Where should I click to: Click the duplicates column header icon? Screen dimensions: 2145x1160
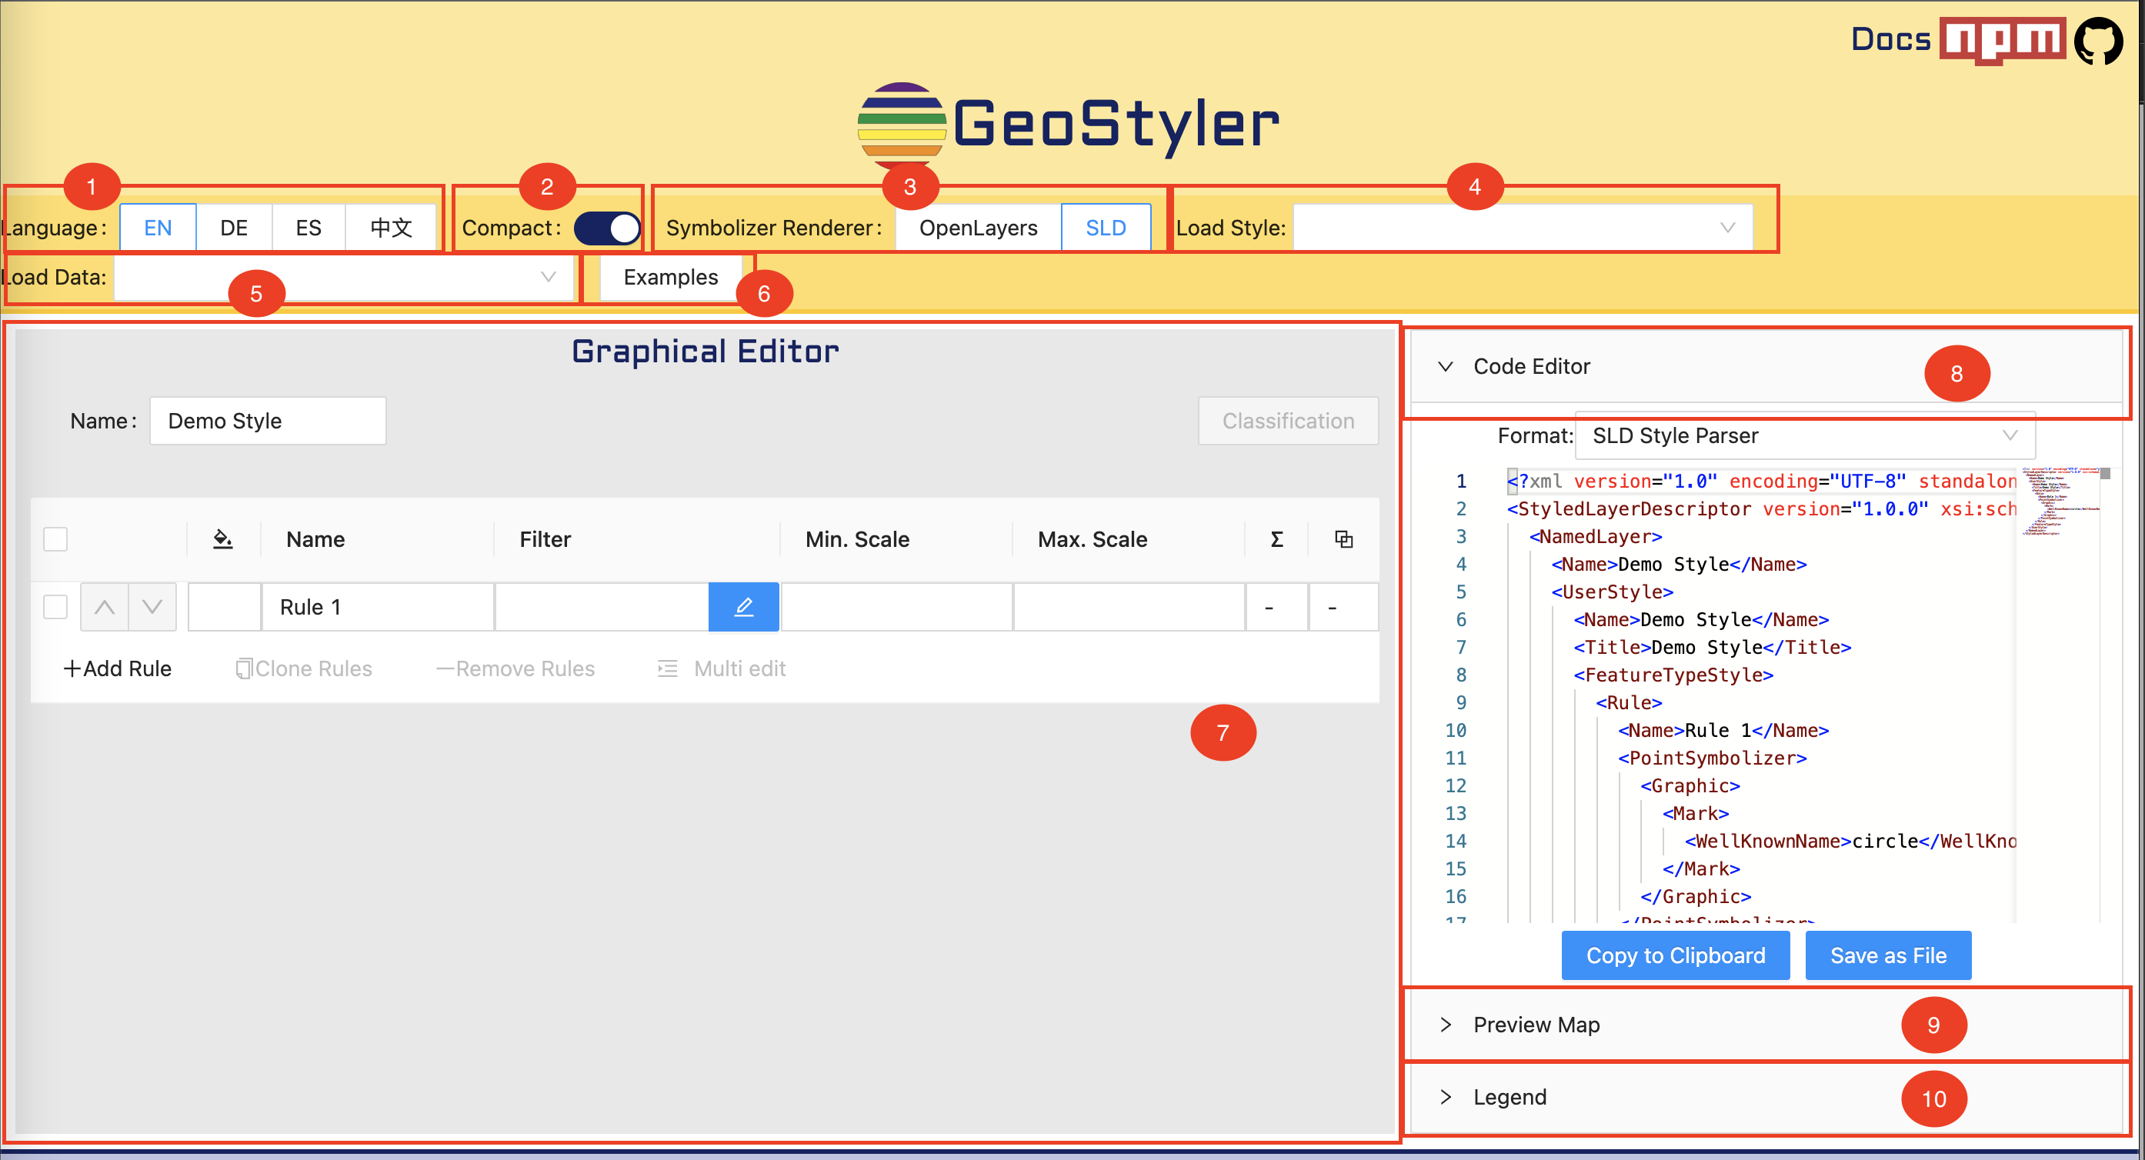point(1343,538)
